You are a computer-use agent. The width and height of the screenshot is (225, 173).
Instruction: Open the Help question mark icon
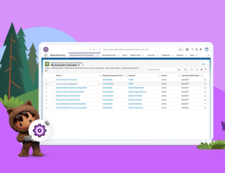192,49
